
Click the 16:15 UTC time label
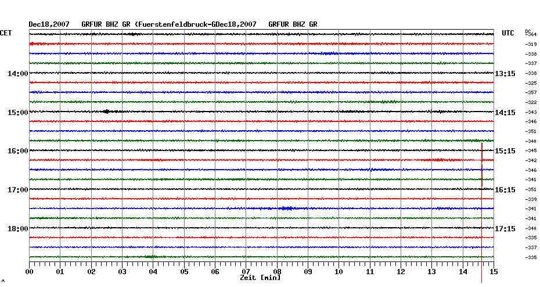coord(505,190)
